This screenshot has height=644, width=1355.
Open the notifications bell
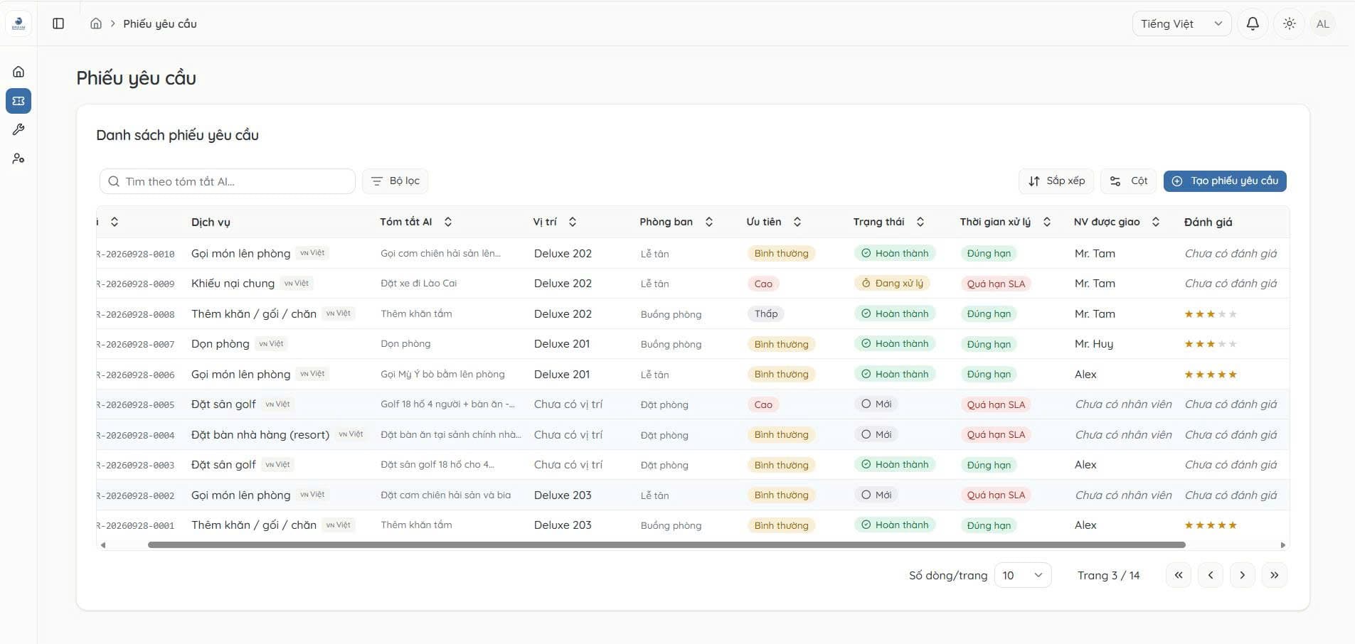tap(1253, 23)
